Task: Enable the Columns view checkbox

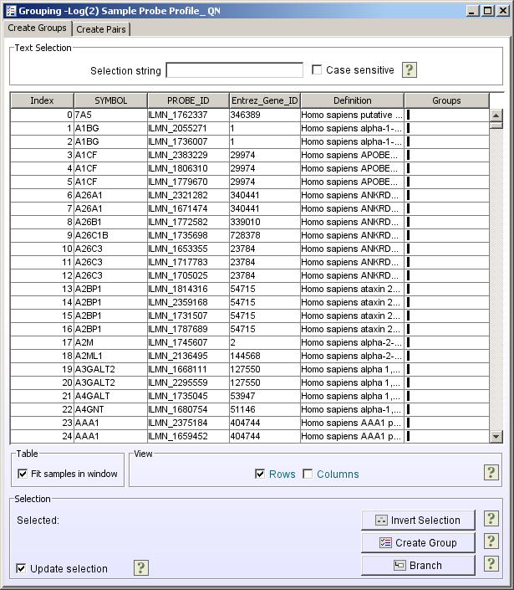Action: pyautogui.click(x=308, y=474)
